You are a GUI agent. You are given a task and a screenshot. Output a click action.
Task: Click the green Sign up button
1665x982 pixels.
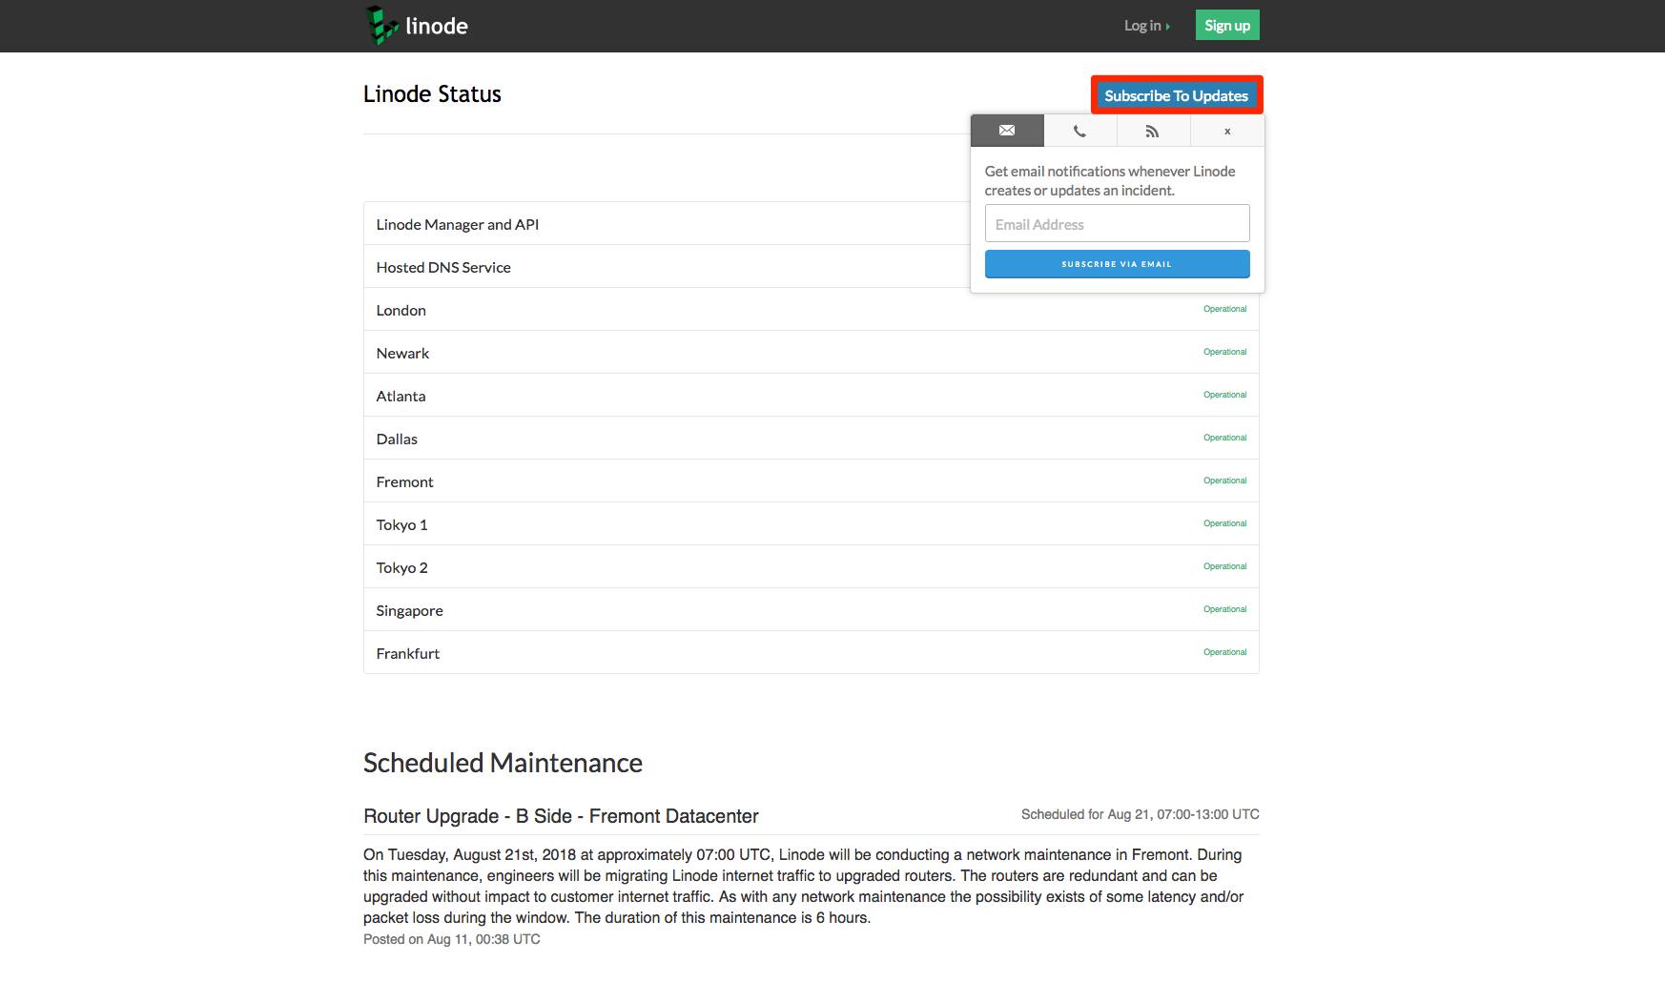click(x=1227, y=25)
